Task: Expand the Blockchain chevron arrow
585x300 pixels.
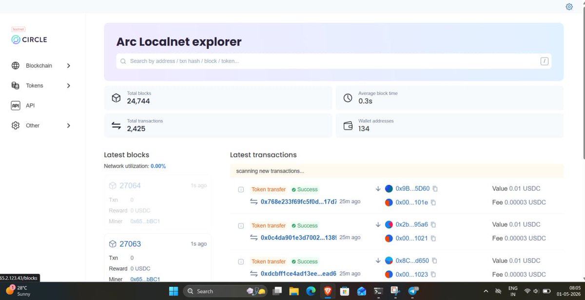Action: pyautogui.click(x=68, y=66)
